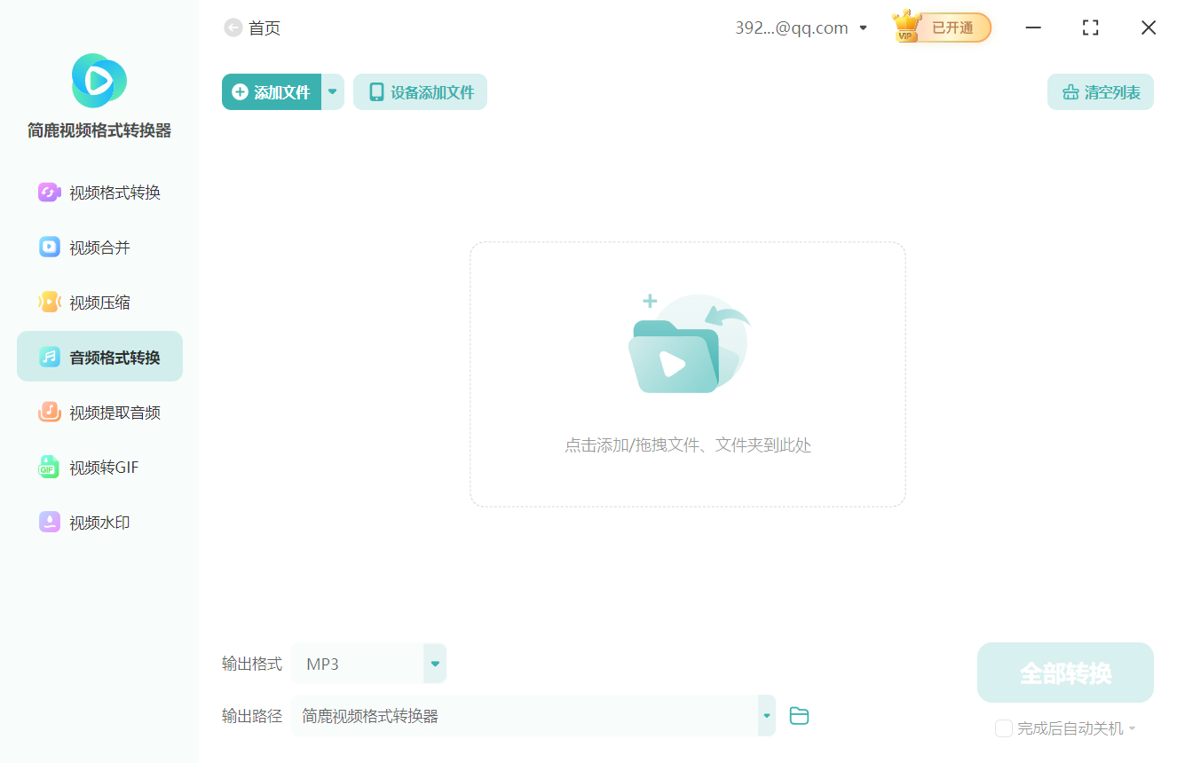Screen dimensions: 1177x763
Task: Select the 视频转GIF tool icon
Action: point(50,467)
